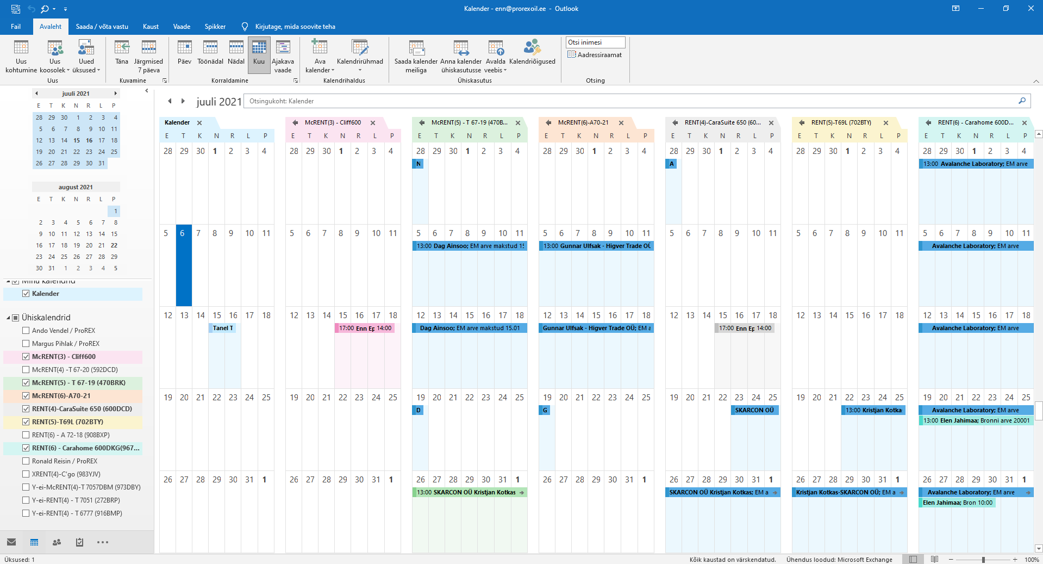Open Mail view in bottom navigation

[11, 542]
